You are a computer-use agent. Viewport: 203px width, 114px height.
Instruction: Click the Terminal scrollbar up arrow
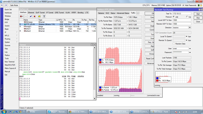pos(94,48)
